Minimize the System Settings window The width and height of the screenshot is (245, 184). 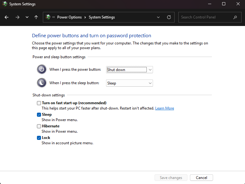[x=210, y=4]
